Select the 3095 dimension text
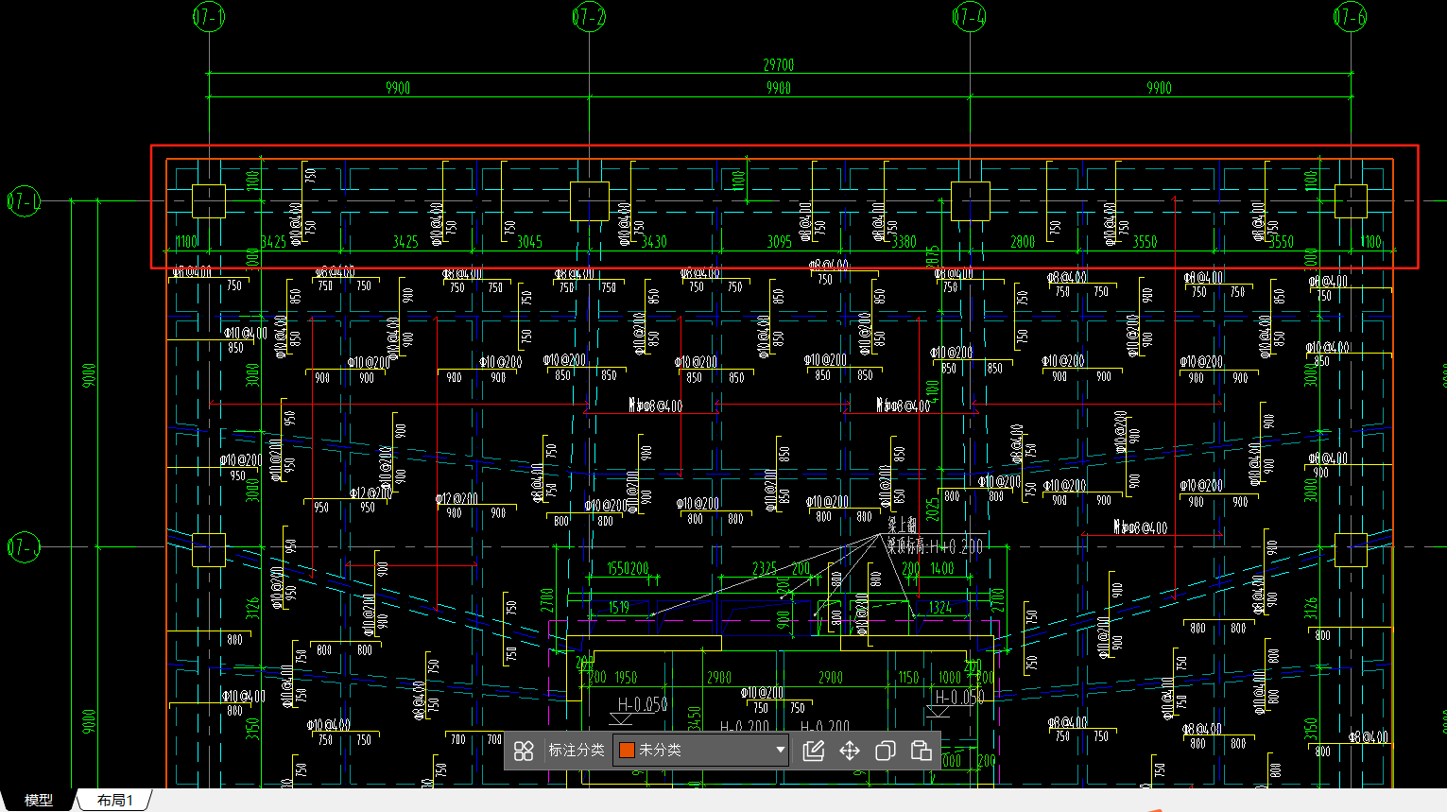The width and height of the screenshot is (1447, 812). pos(780,242)
